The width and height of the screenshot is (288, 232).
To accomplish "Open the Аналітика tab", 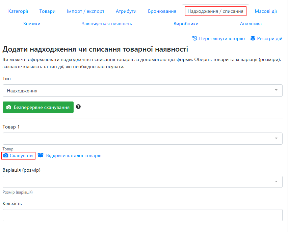I will click(x=251, y=24).
